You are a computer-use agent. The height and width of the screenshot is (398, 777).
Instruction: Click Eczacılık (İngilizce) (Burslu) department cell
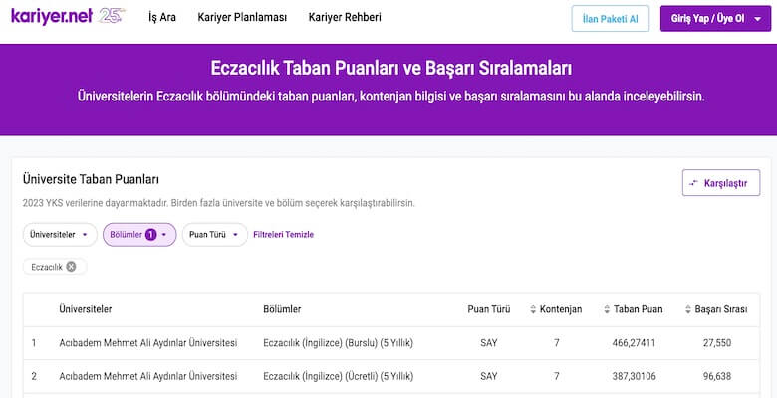click(338, 343)
